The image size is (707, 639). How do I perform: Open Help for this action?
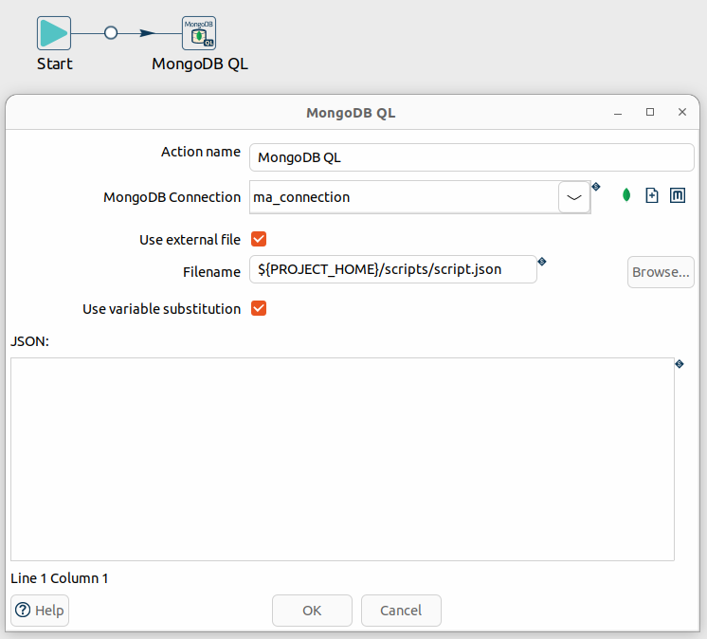pyautogui.click(x=40, y=611)
